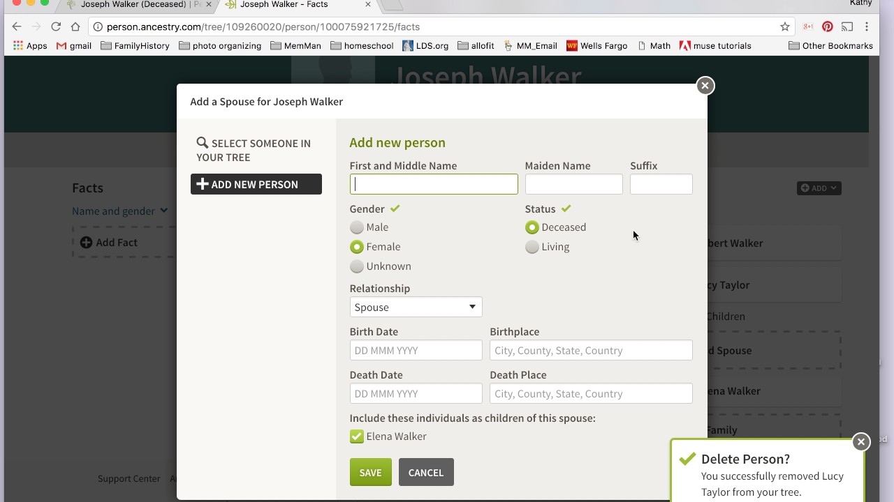This screenshot has width=894, height=502.
Task: Switch to Joseph Walker - Facts tab
Action: pyautogui.click(x=298, y=4)
